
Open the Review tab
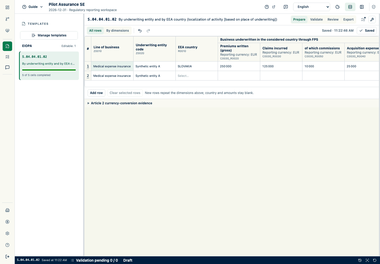click(x=333, y=20)
